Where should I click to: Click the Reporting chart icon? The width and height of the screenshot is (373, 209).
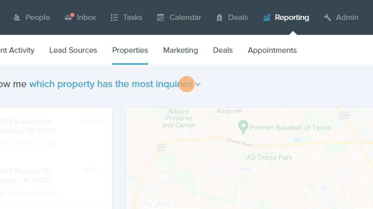click(266, 18)
